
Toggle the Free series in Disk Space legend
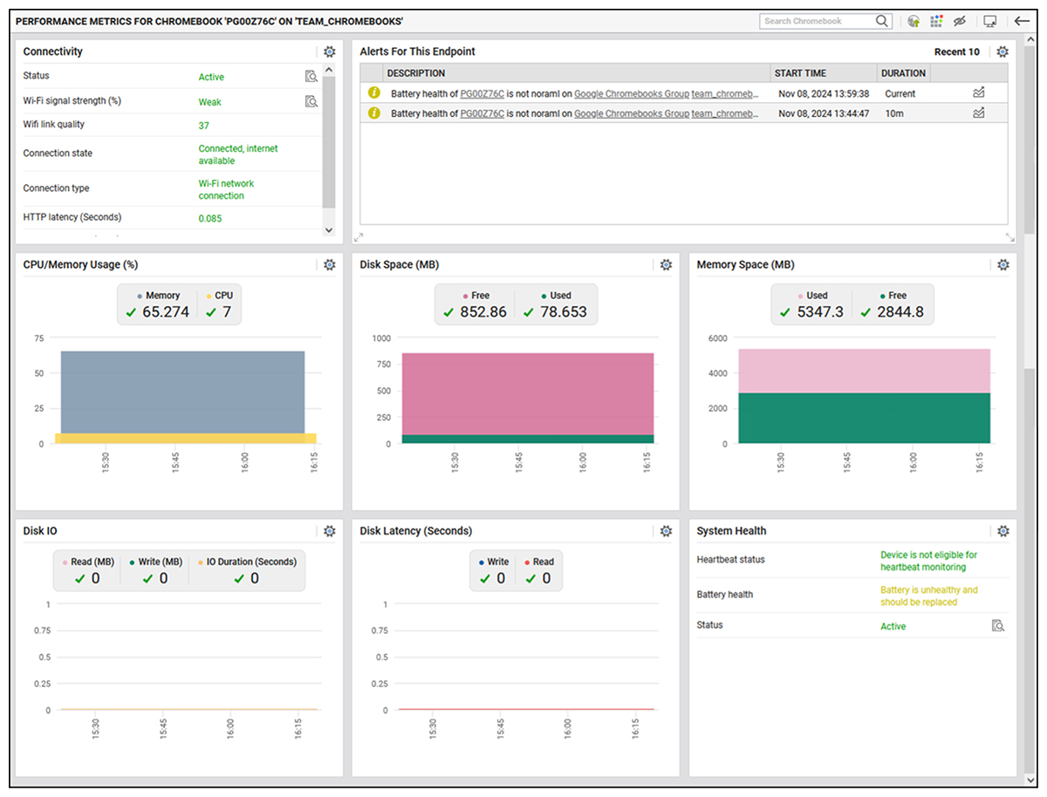pyautogui.click(x=476, y=296)
